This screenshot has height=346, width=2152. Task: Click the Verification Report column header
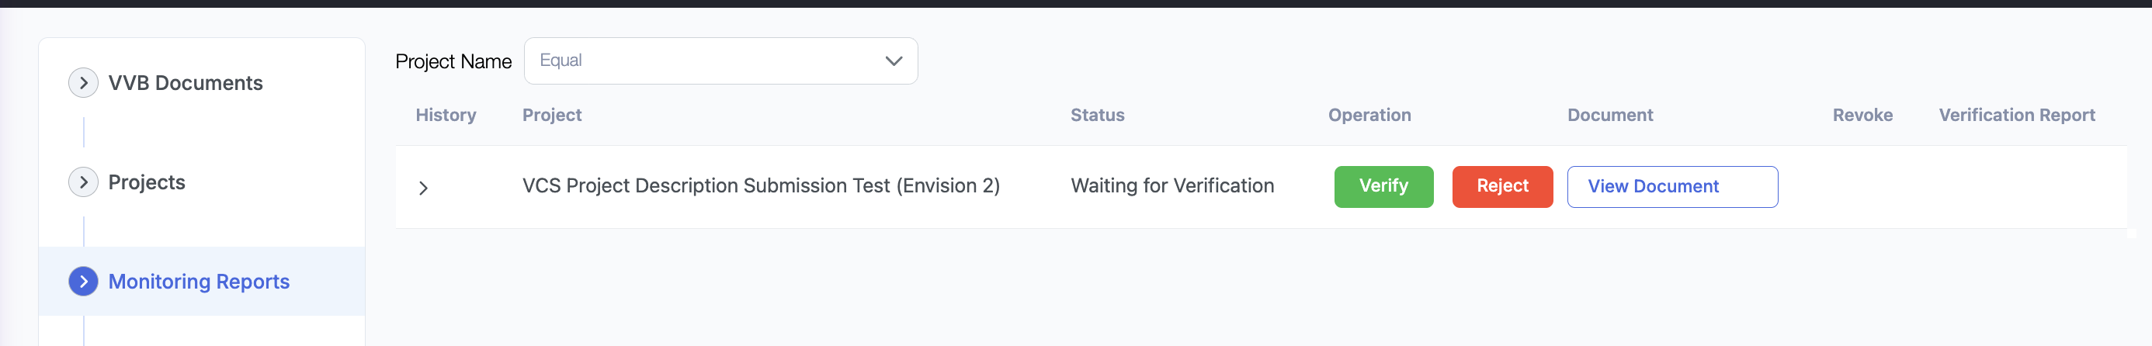tap(2016, 116)
